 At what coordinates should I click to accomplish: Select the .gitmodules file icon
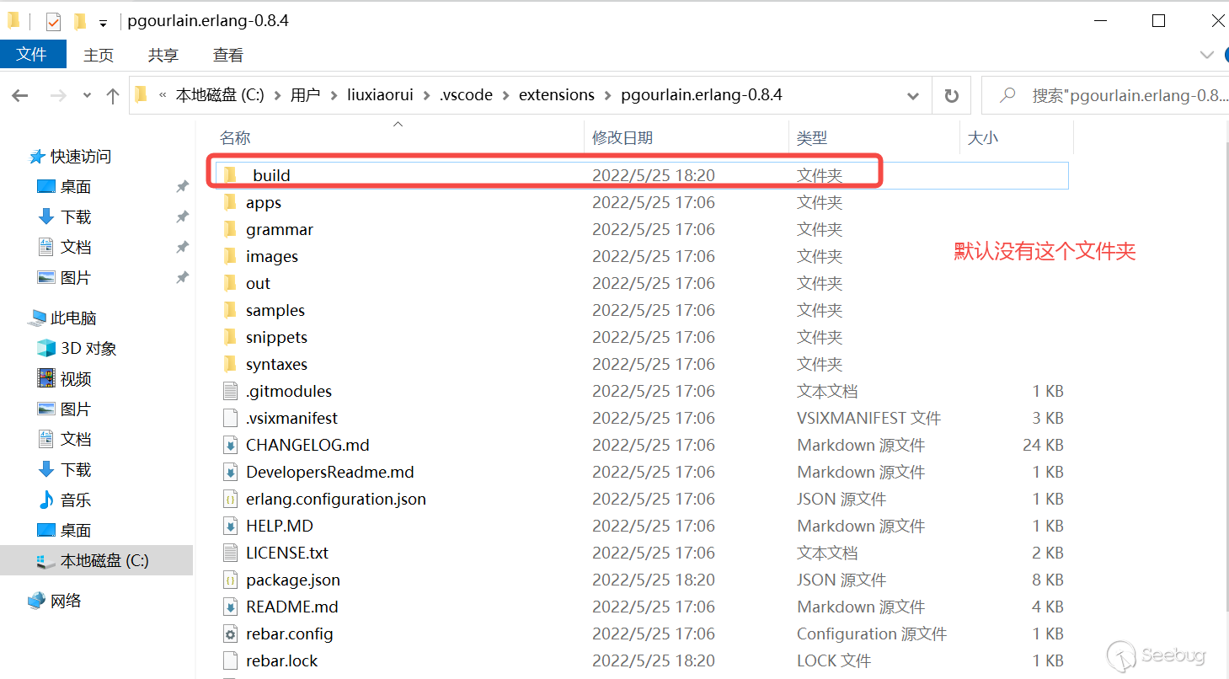click(x=230, y=391)
